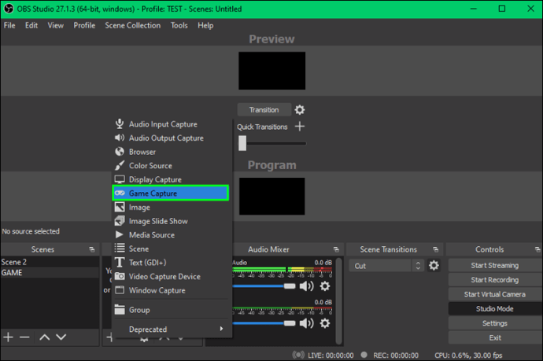Undock the Scene Transitions panel
Image resolution: width=543 pixels, height=361 pixels.
[436, 249]
